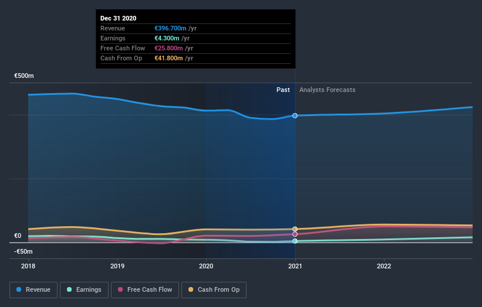
Task: Click the Dec 31 2020 tooltip date
Action: pos(119,18)
